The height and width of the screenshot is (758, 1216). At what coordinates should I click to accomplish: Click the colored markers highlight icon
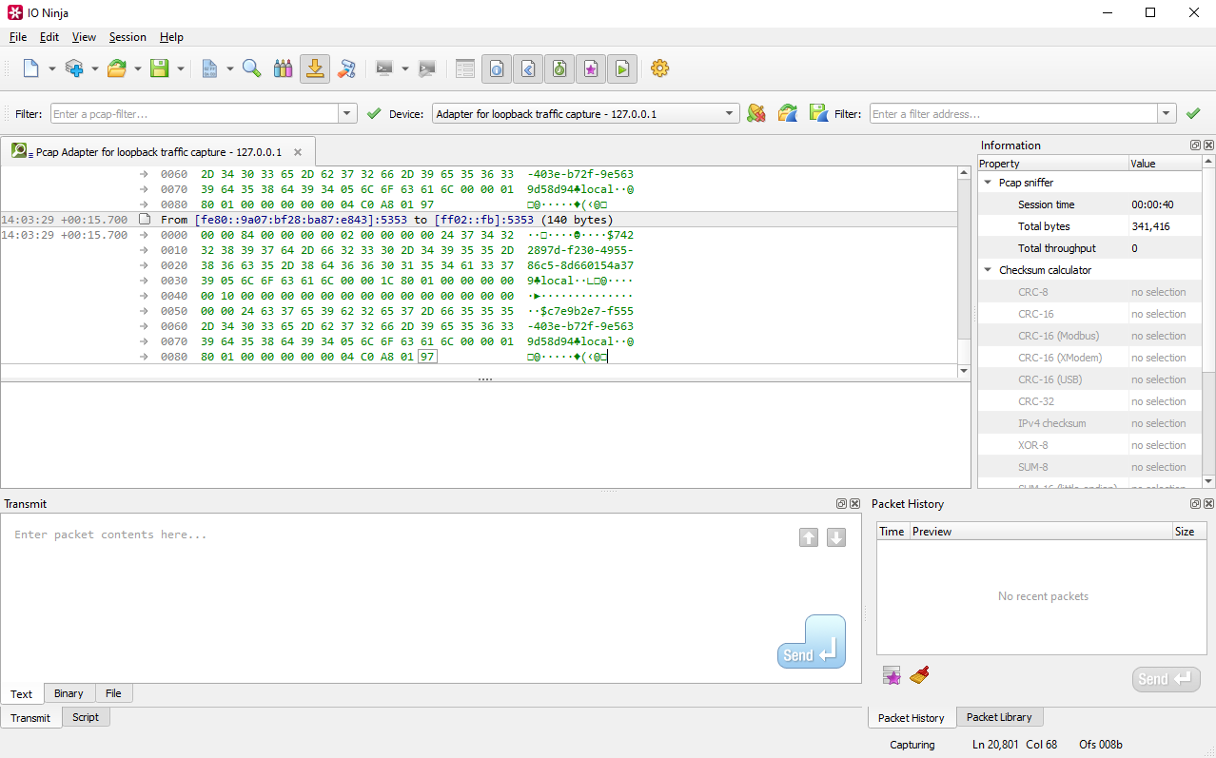click(x=283, y=68)
